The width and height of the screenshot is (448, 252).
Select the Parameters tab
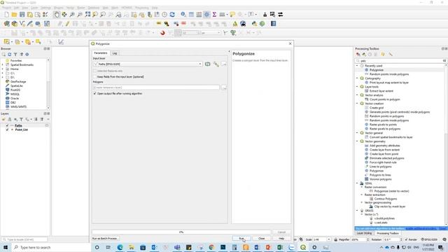click(x=101, y=53)
